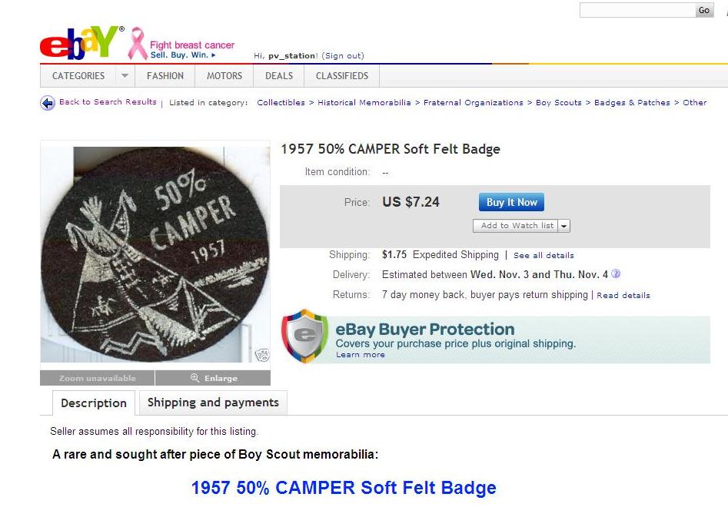Click the magnifier icon on Enlarge

point(195,378)
